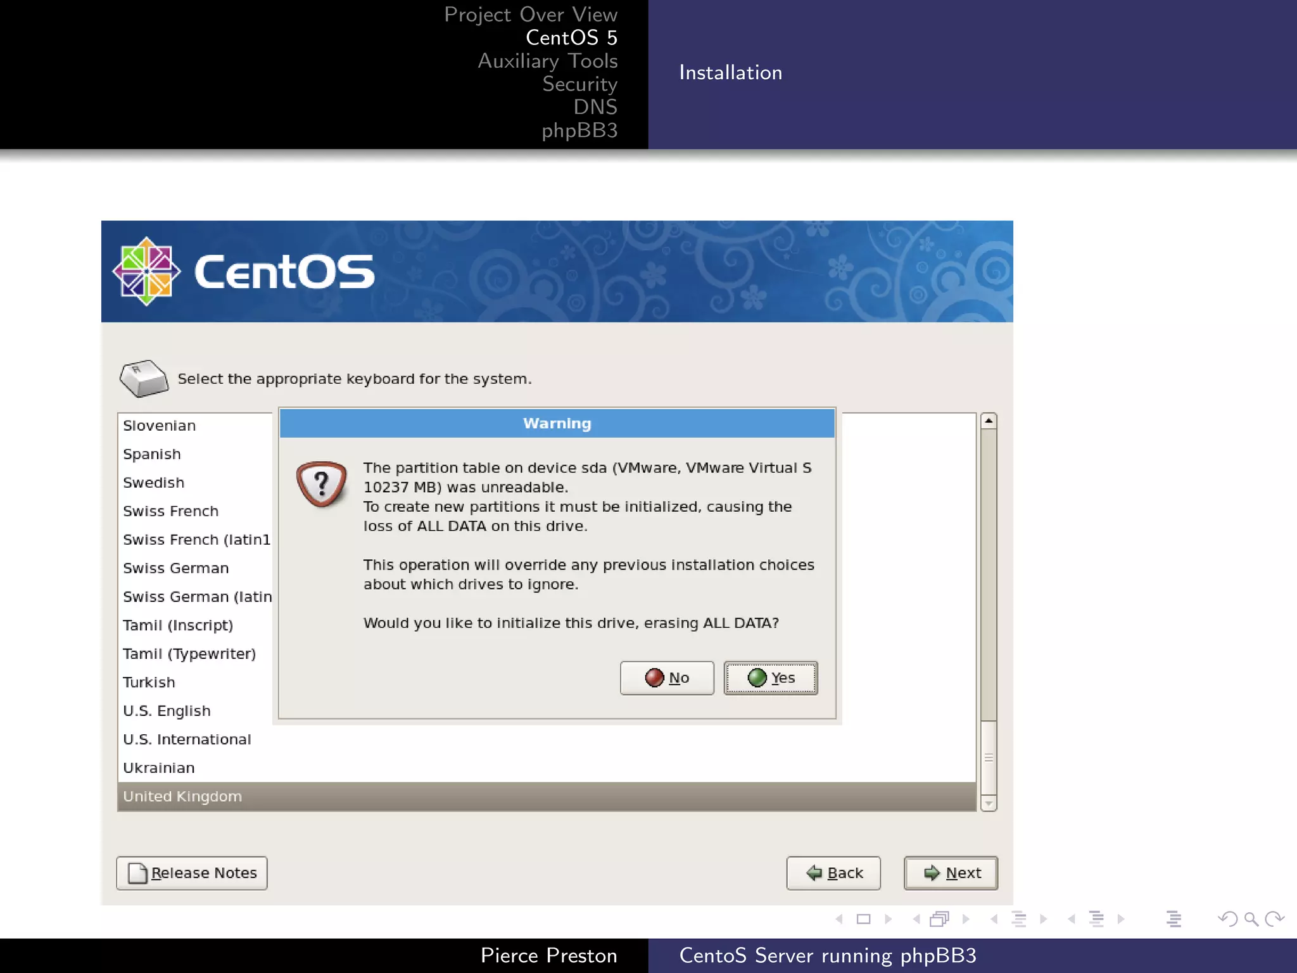Select United Kingdom keyboard row
Viewport: 1297px width, 973px height.
547,796
